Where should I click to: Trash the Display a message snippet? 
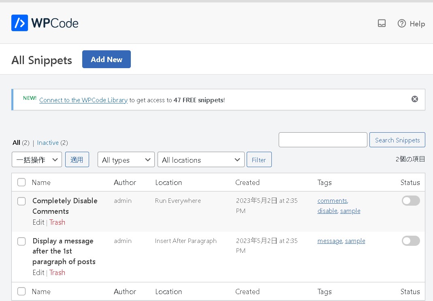tap(57, 273)
